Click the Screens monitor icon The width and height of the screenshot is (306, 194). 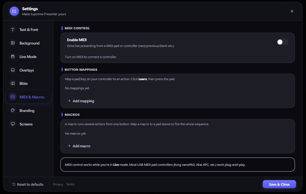point(13,124)
